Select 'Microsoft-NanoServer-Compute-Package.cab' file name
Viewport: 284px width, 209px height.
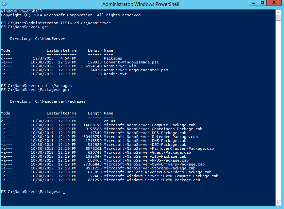click(x=150, y=125)
